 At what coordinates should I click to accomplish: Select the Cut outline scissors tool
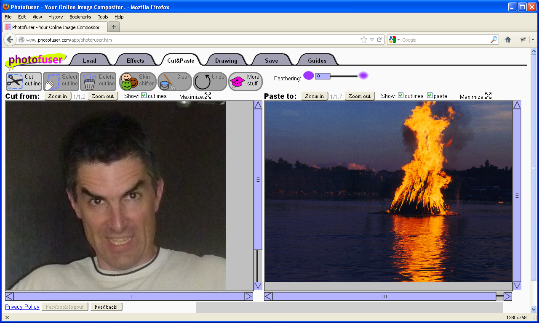tap(24, 82)
